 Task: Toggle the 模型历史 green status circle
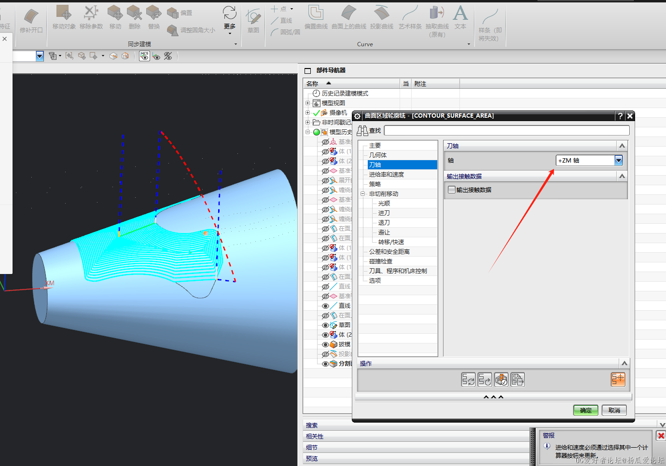point(317,132)
